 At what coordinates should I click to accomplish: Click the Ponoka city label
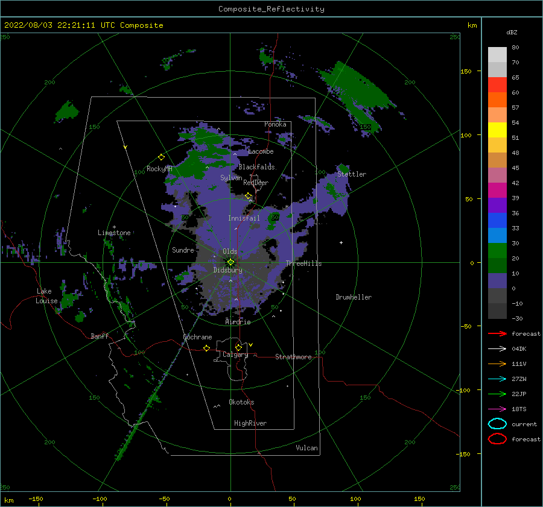[x=275, y=124]
